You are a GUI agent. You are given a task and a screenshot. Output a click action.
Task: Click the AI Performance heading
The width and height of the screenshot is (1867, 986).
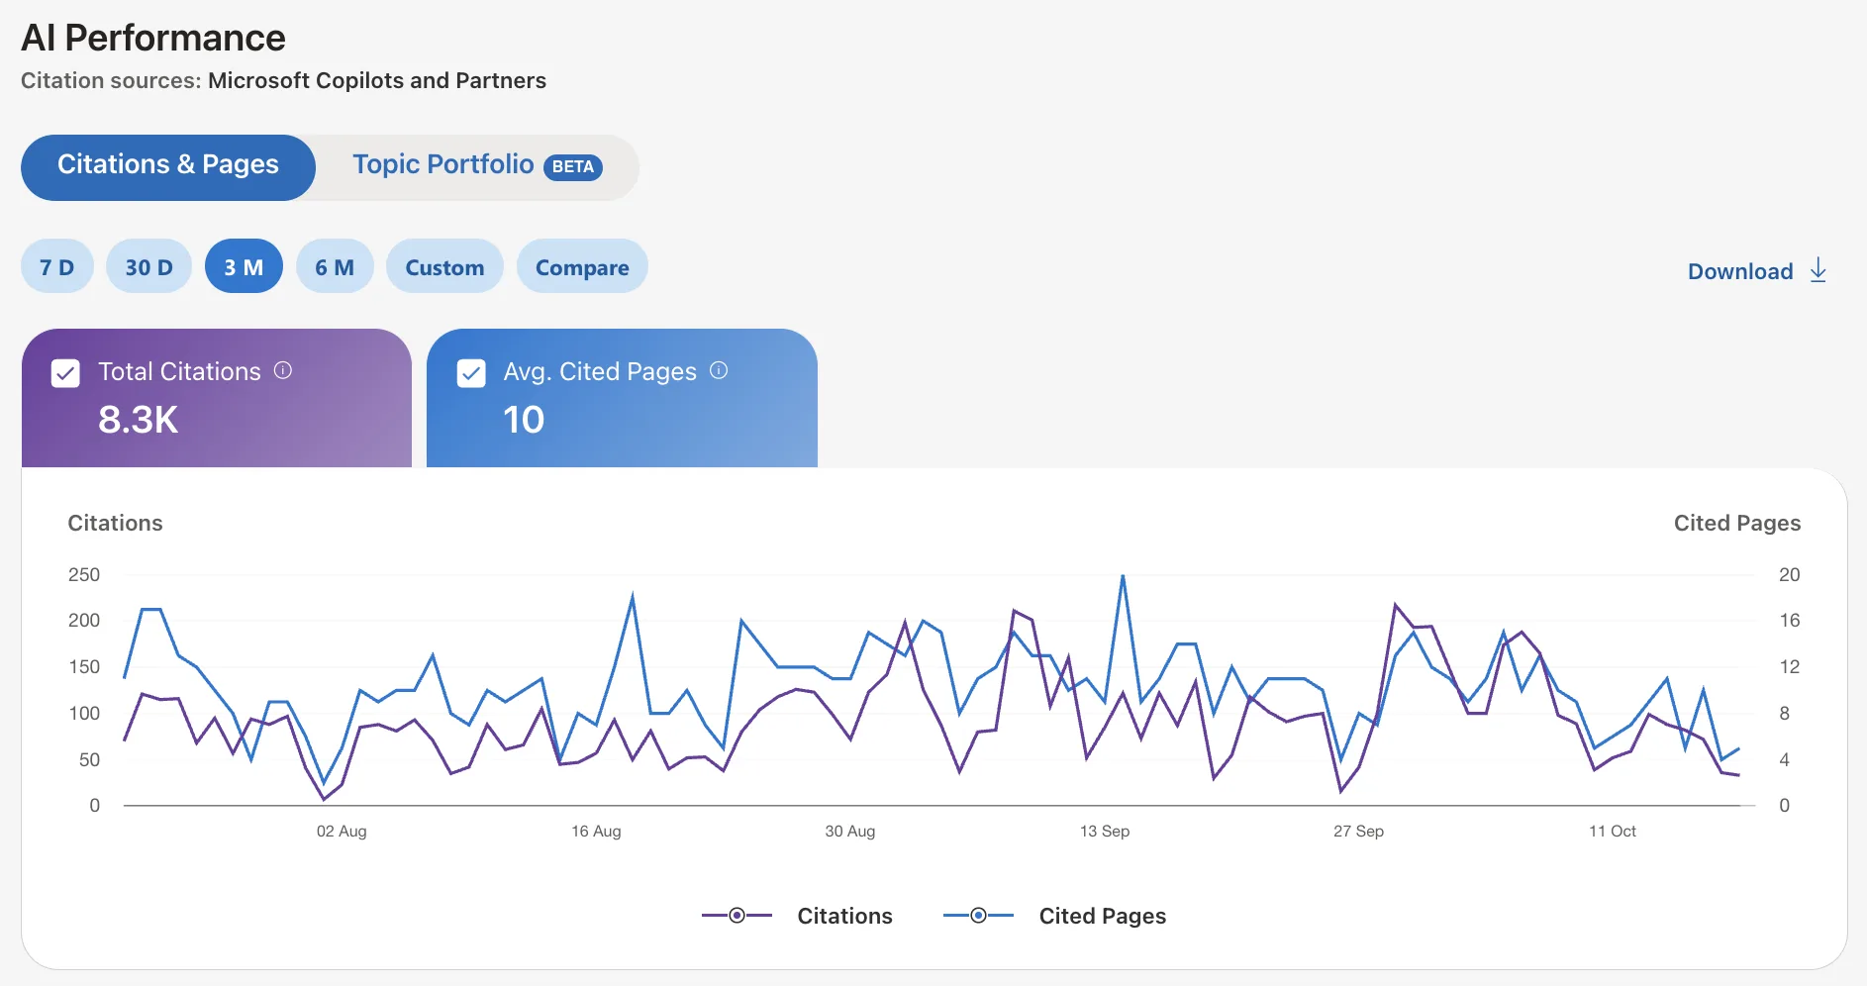(x=153, y=38)
